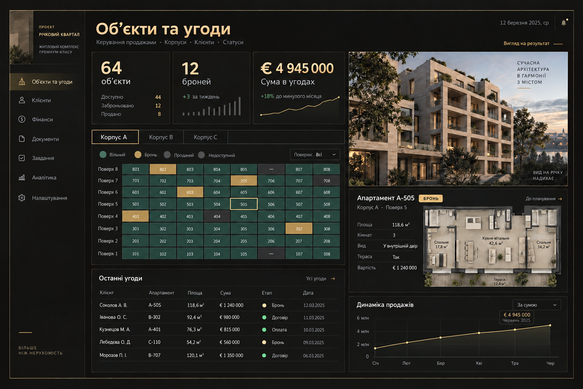Click the green Вільний legend swatch
The height and width of the screenshot is (389, 583).
coord(103,155)
